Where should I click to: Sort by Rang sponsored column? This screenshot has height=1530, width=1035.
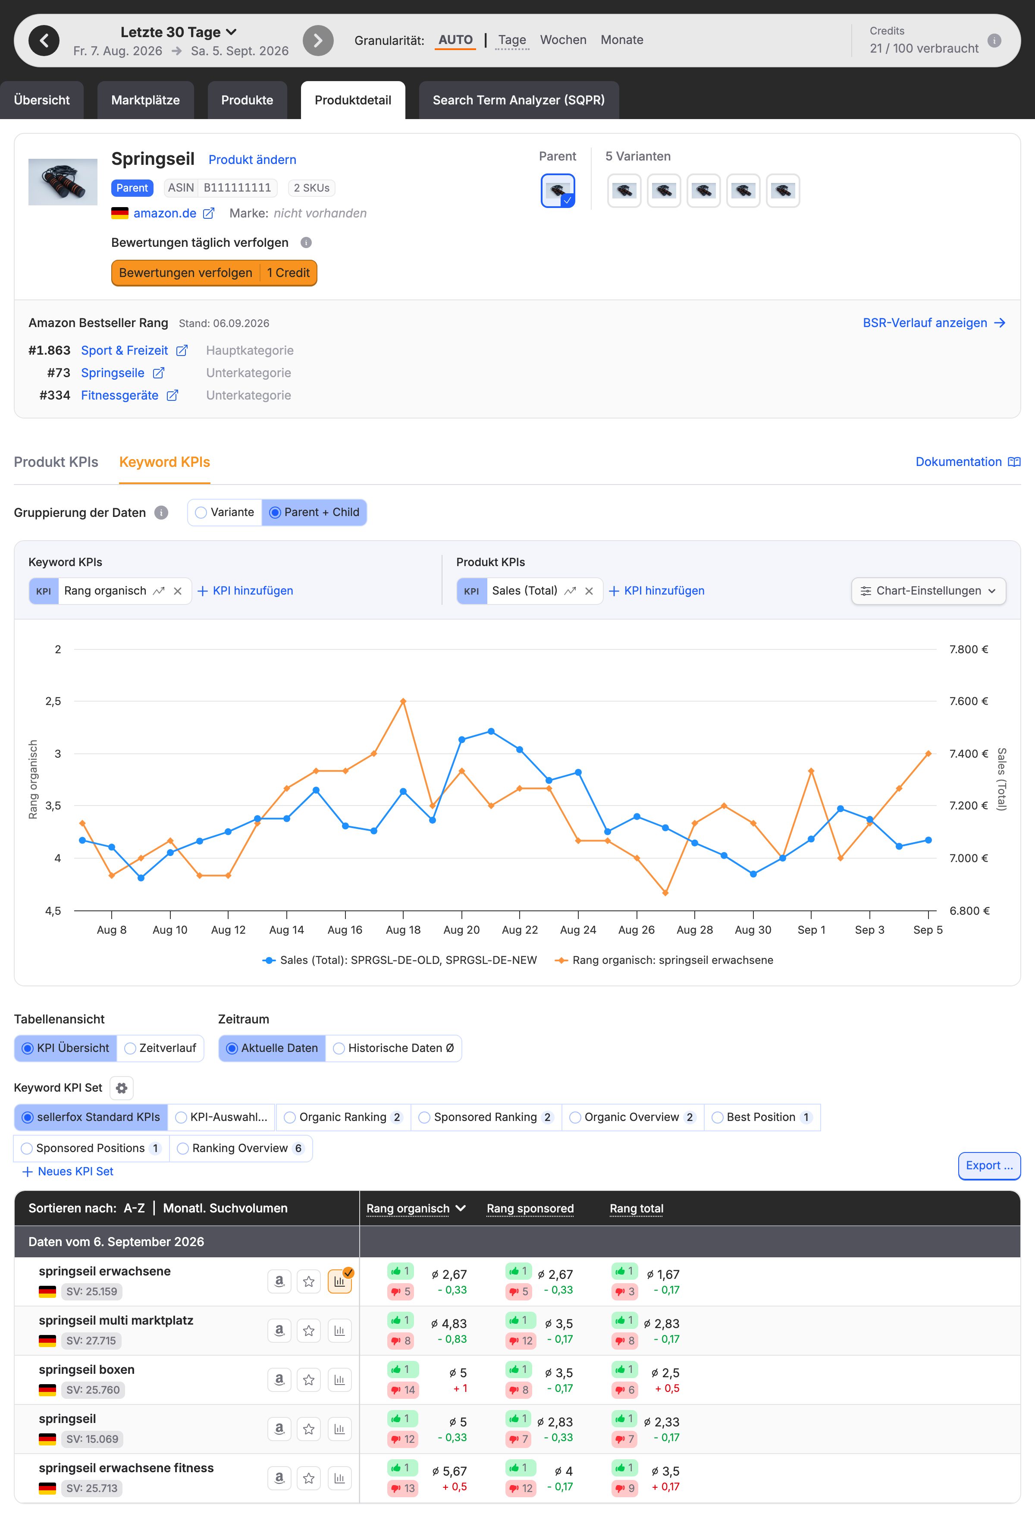pos(530,1208)
